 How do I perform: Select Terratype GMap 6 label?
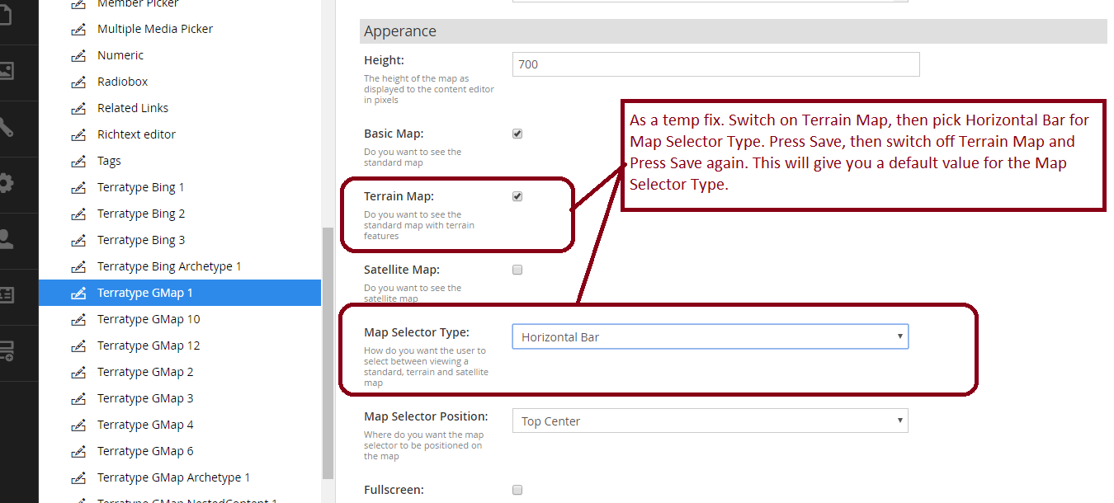pos(145,451)
